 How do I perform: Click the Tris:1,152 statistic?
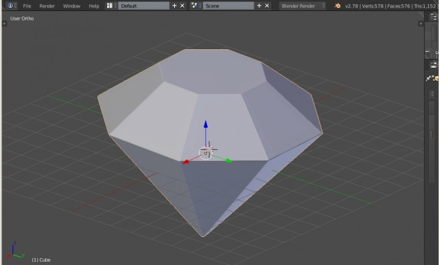[425, 6]
